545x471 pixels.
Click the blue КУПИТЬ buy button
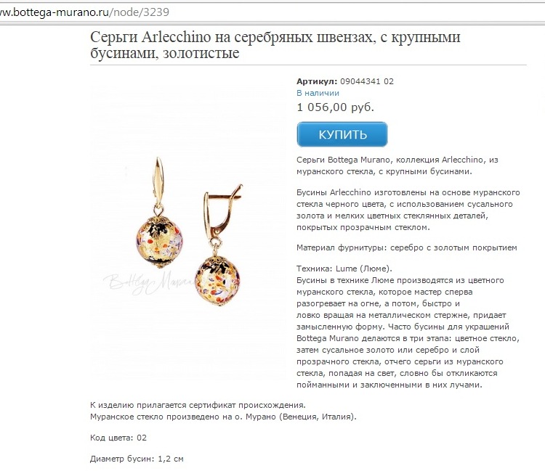[342, 134]
